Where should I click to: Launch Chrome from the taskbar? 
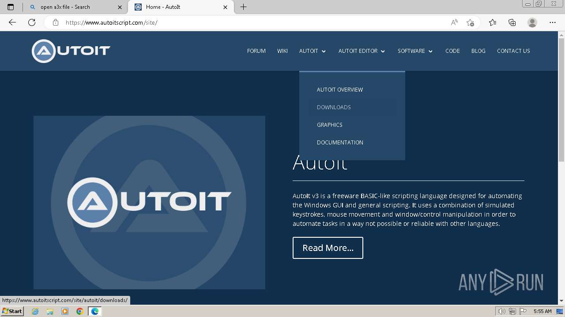(80, 311)
